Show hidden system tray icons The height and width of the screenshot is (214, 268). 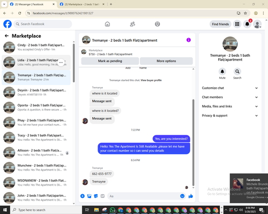coord(226,210)
